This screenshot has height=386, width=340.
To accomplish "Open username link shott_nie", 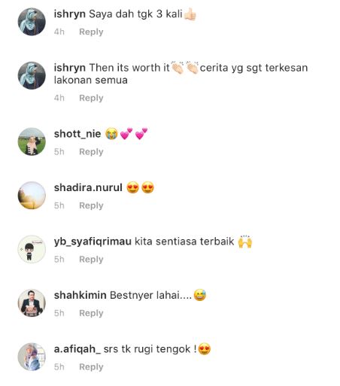I will pyautogui.click(x=77, y=134).
